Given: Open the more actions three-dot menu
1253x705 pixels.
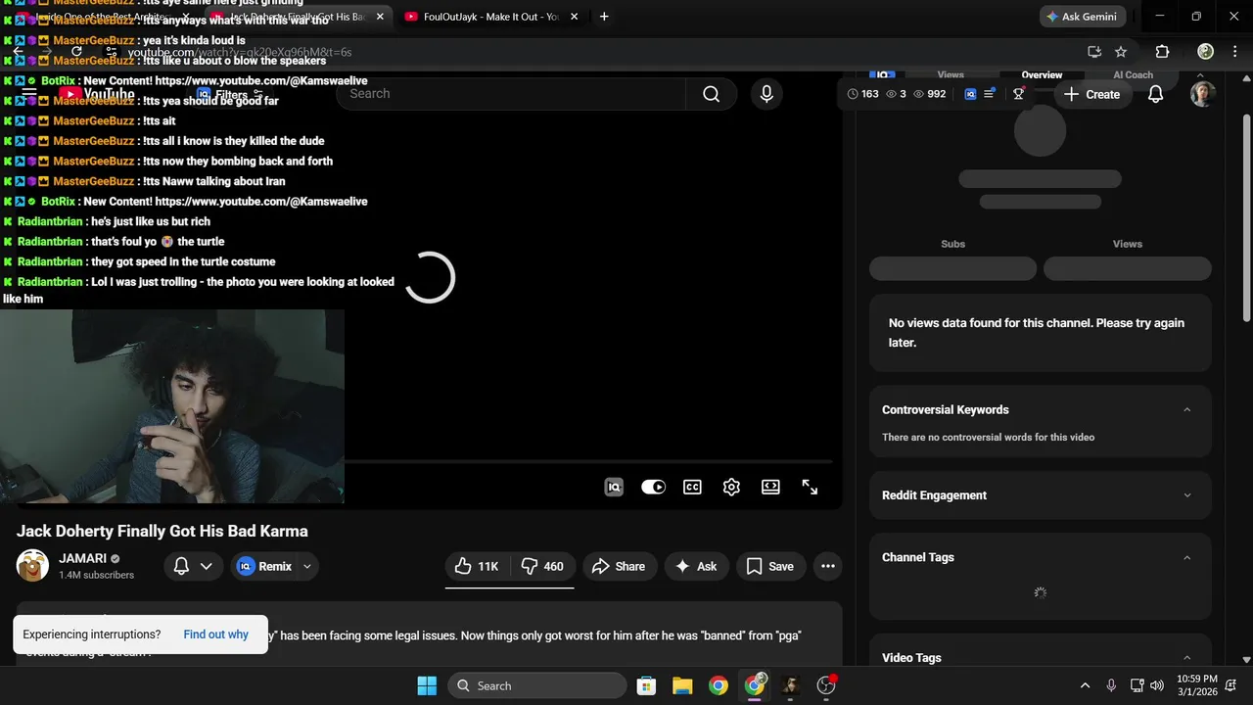Looking at the screenshot, I should click(828, 566).
